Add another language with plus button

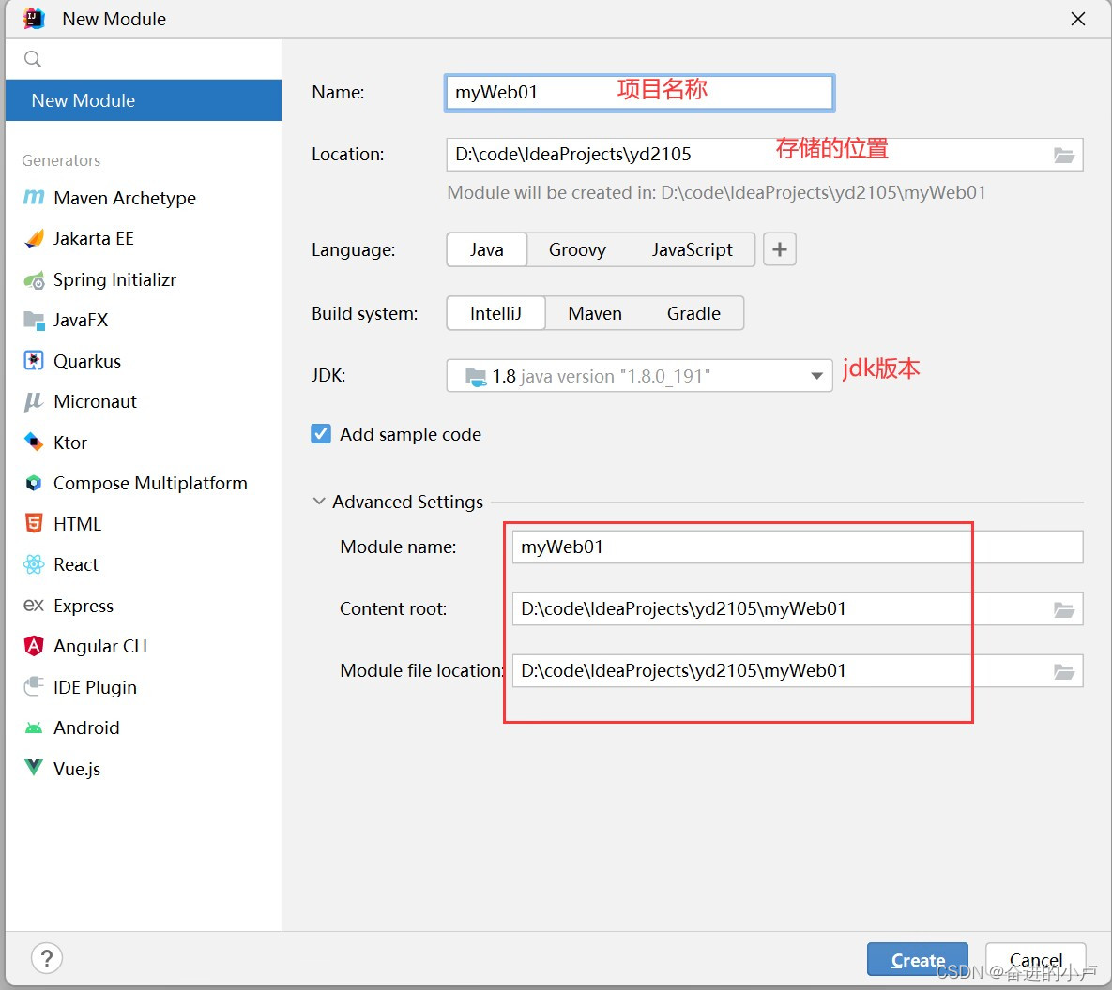point(780,249)
